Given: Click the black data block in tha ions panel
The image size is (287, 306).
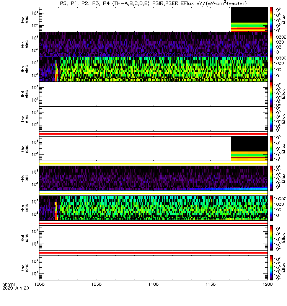Looking at the screenshot, I should click(x=249, y=144).
